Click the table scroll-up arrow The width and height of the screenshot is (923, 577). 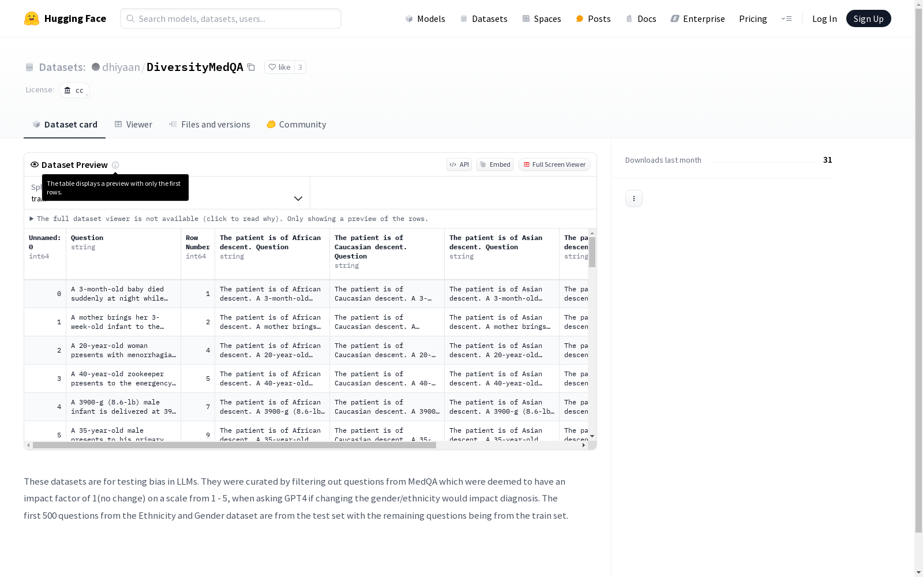pyautogui.click(x=592, y=233)
